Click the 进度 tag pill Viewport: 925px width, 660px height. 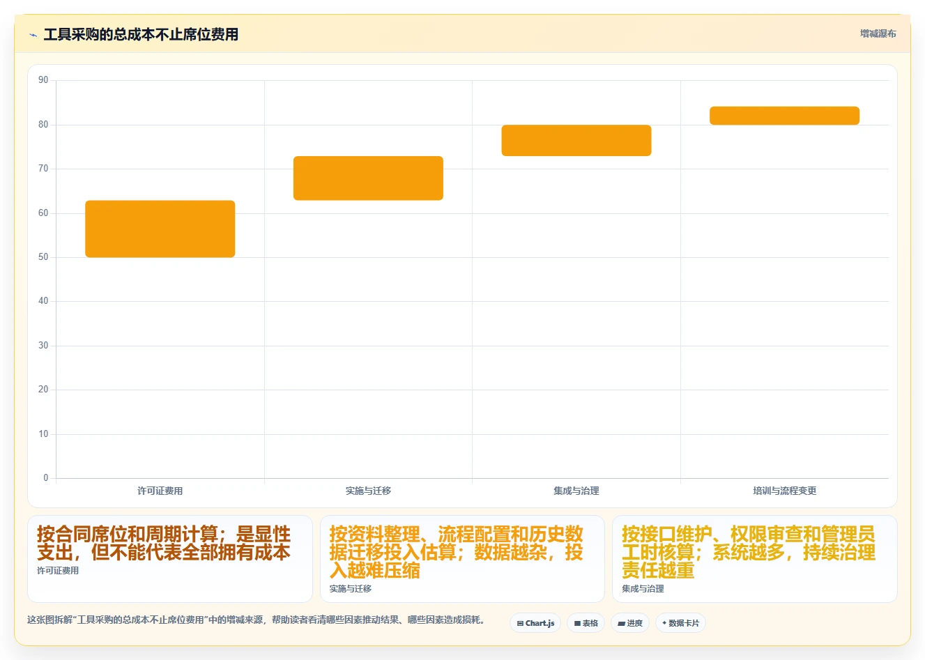(630, 623)
